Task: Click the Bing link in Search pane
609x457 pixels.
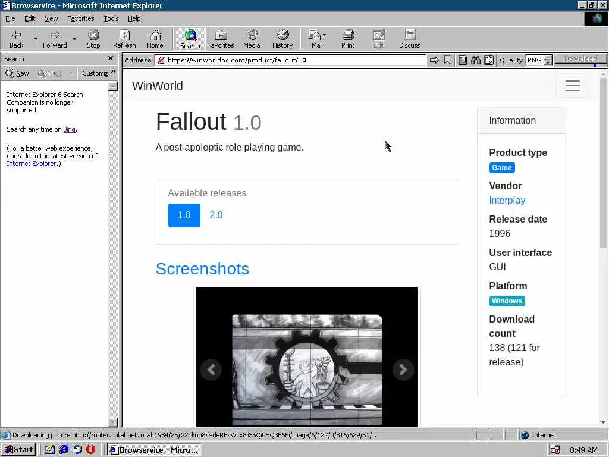Action: 69,129
